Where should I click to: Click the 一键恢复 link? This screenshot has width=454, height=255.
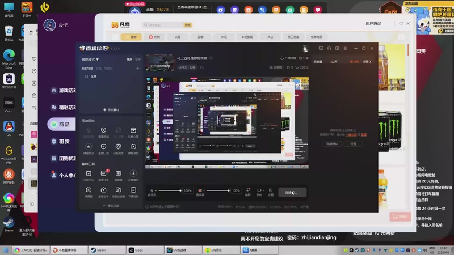click(351, 135)
